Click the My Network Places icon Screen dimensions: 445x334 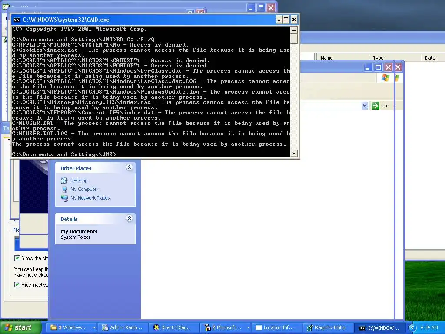[64, 198]
